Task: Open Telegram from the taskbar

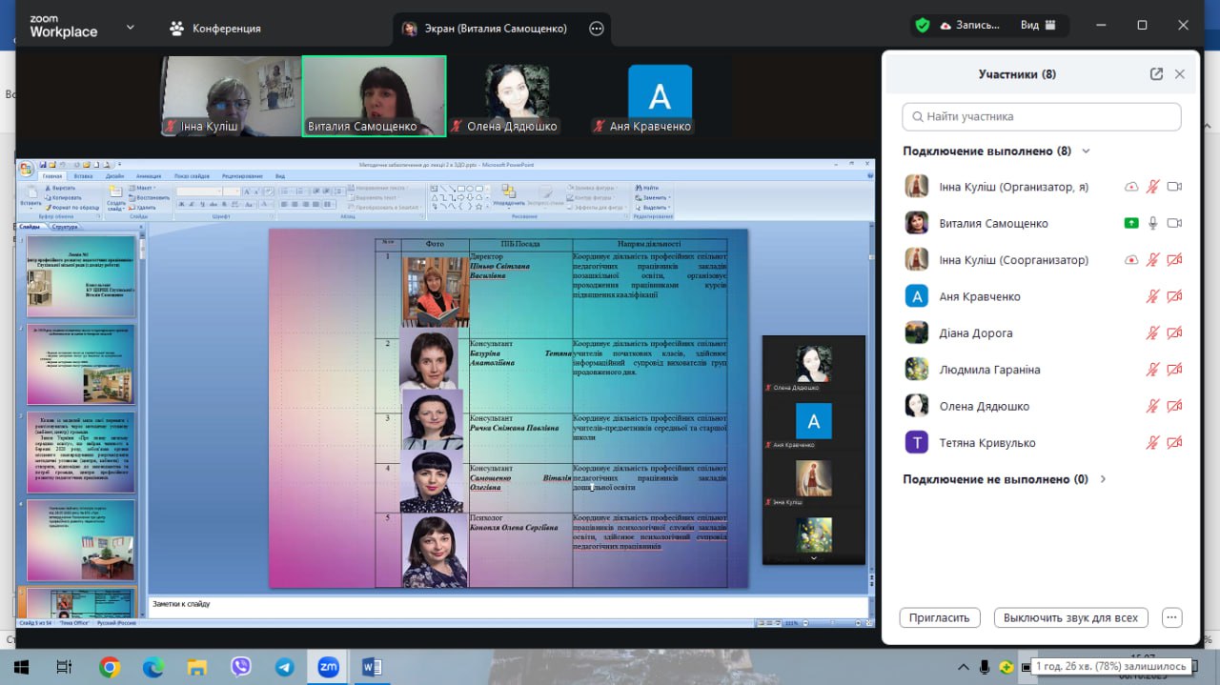Action: pyautogui.click(x=285, y=668)
